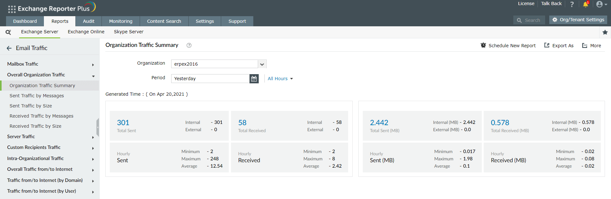Click the More button
The height and width of the screenshot is (199, 611).
(x=592, y=46)
